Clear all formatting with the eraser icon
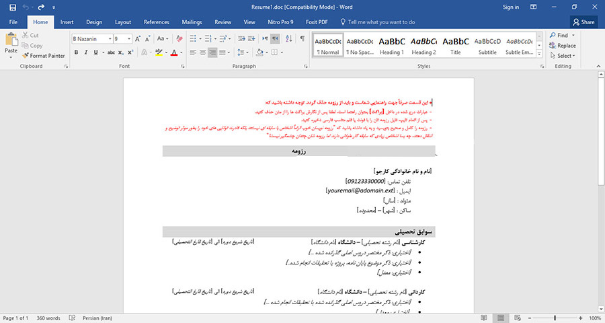Viewport: 605px width, 323px height. (179, 38)
